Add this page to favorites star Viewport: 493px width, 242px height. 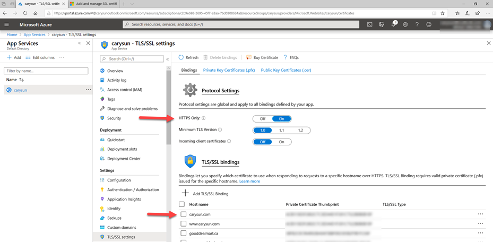click(443, 13)
